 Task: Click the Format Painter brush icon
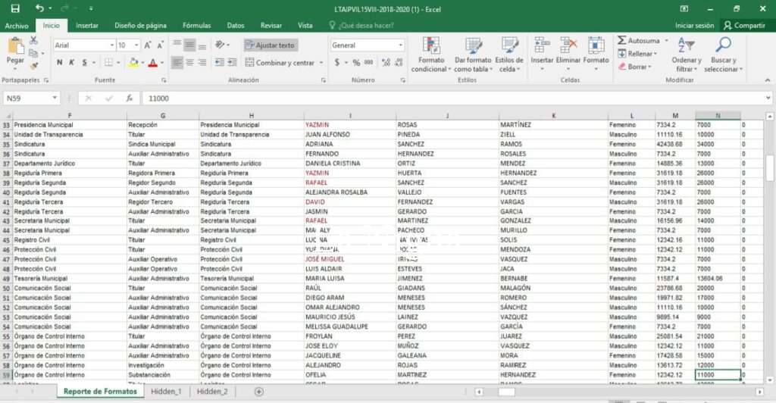coord(33,66)
